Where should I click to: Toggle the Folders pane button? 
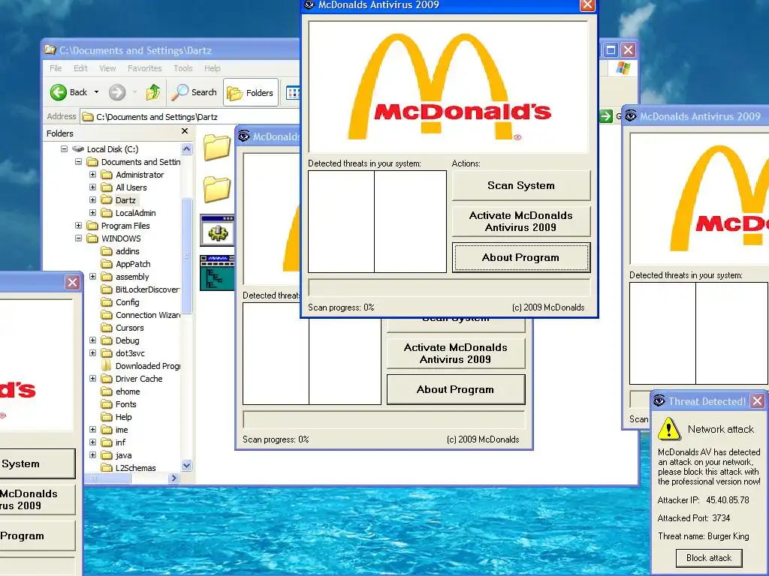[251, 92]
